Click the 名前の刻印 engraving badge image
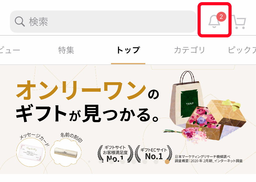 (66, 152)
